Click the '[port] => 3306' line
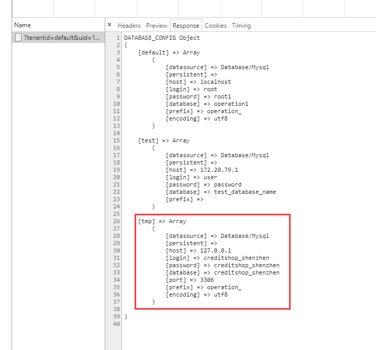Image resolution: width=376 pixels, height=350 pixels. tap(190, 280)
